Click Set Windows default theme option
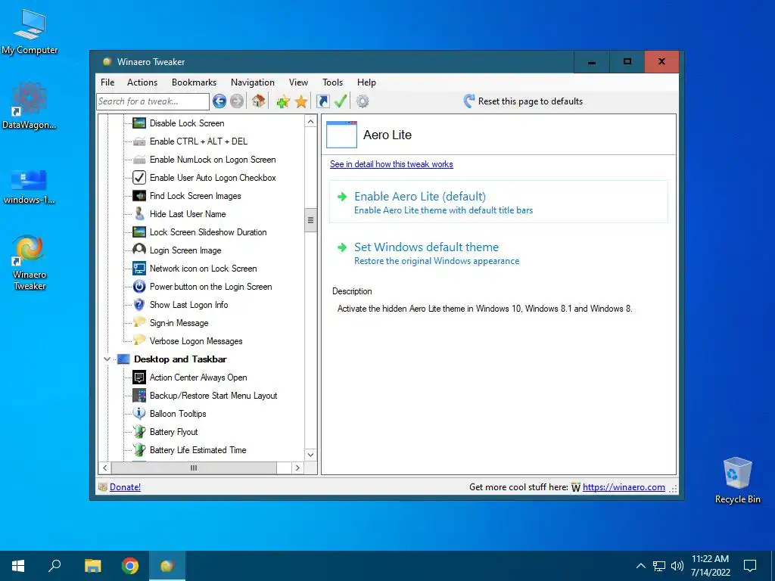 [x=499, y=253]
